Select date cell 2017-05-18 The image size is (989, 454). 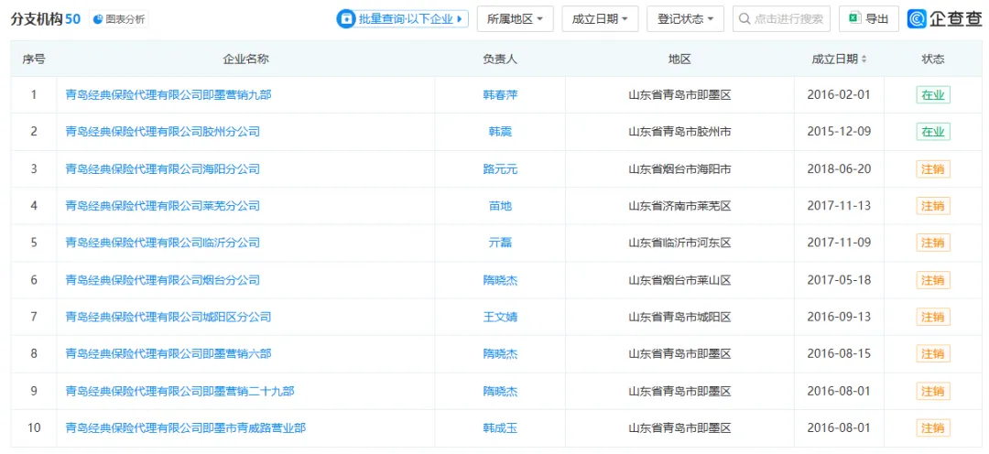(x=838, y=280)
